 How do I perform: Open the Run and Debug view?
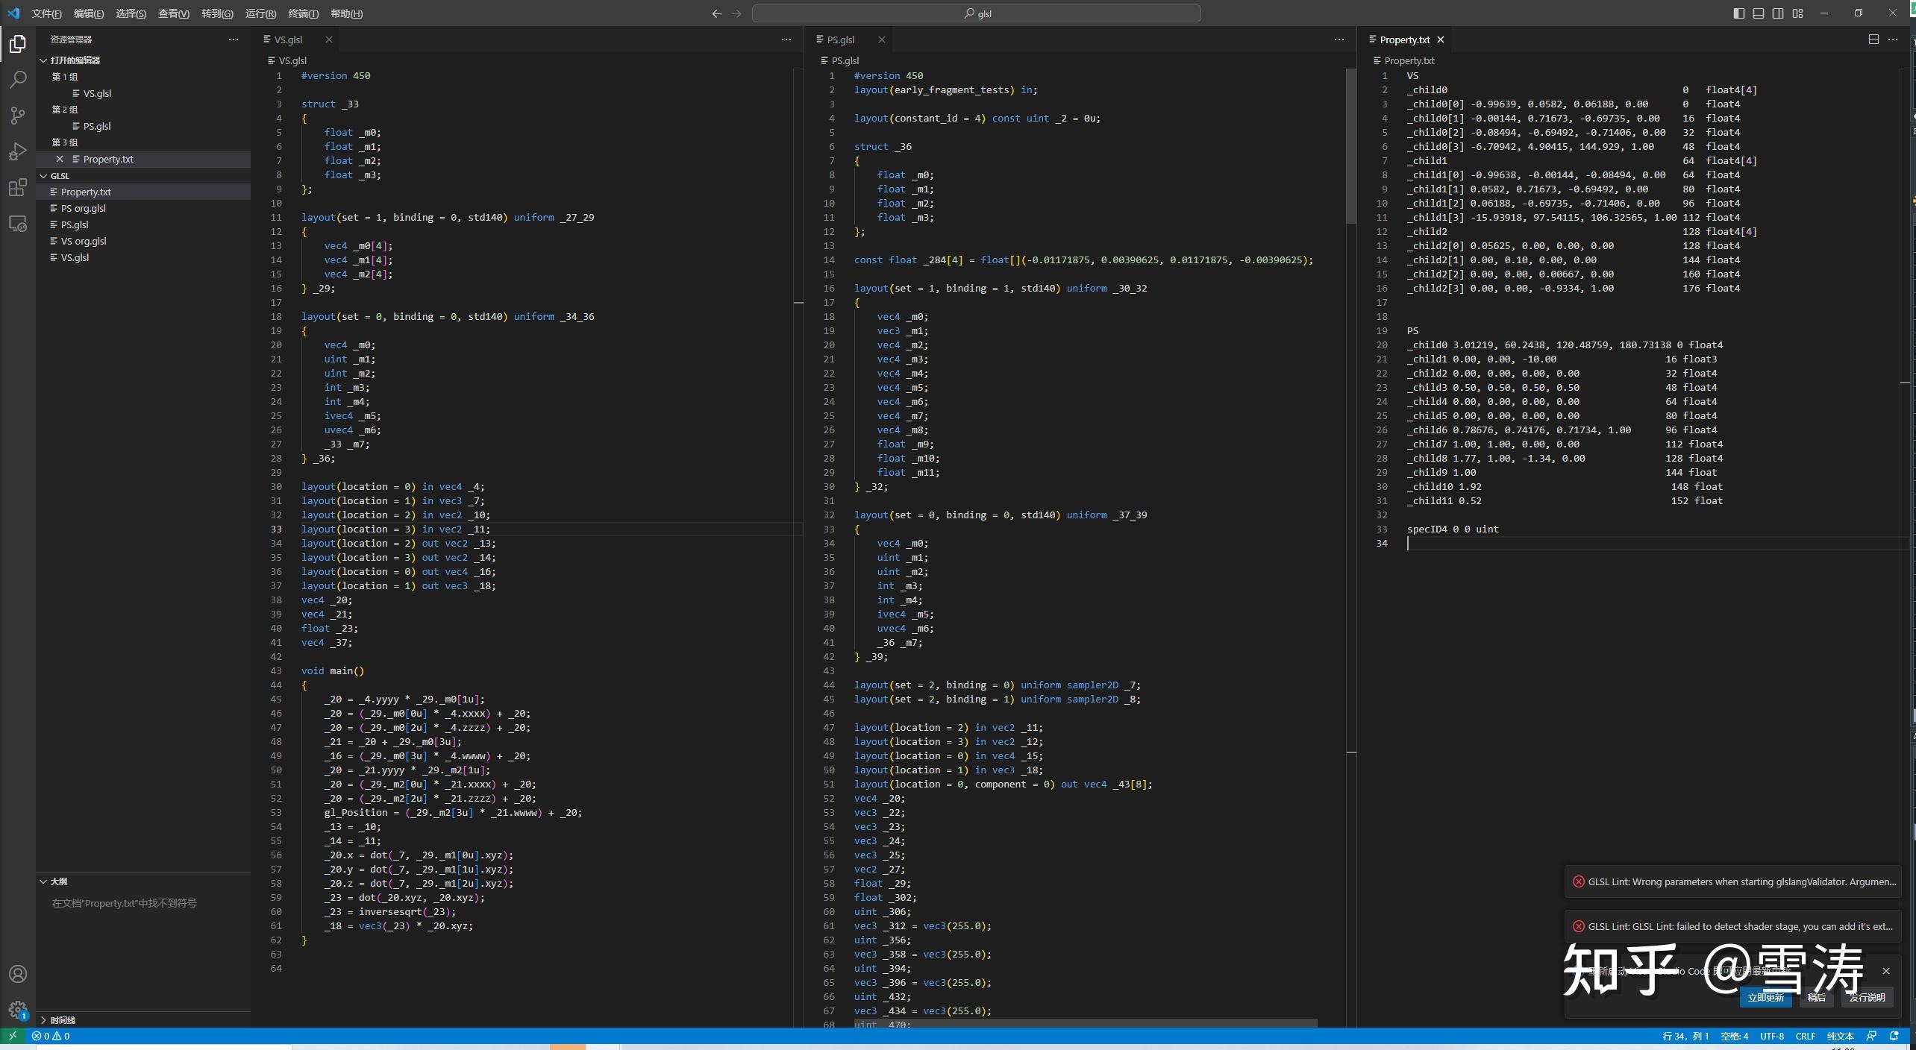18,151
